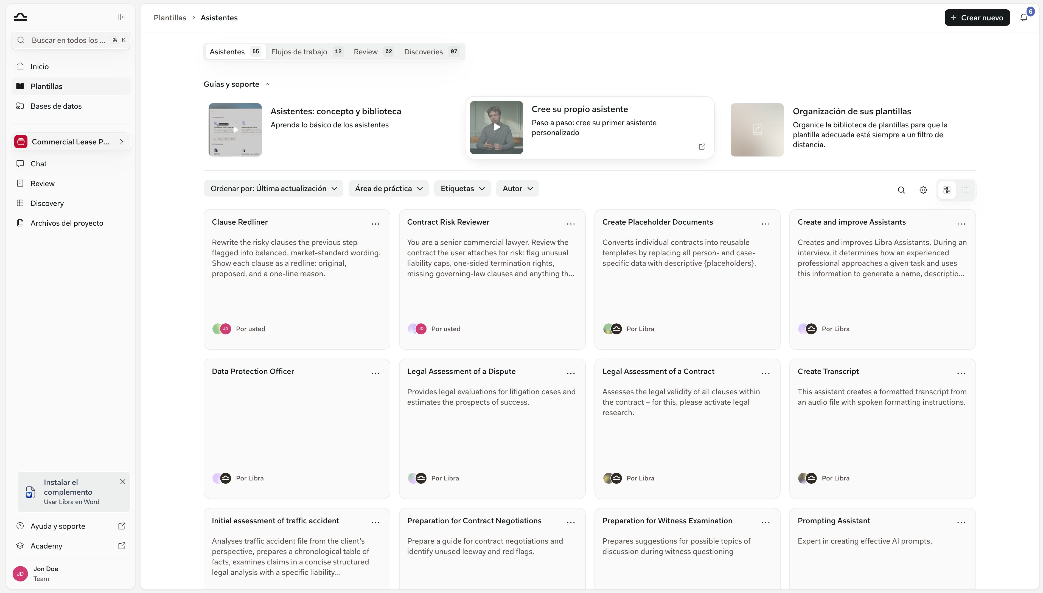Switch to Flujos de trabajo tab
This screenshot has height=593, width=1043.
[307, 52]
